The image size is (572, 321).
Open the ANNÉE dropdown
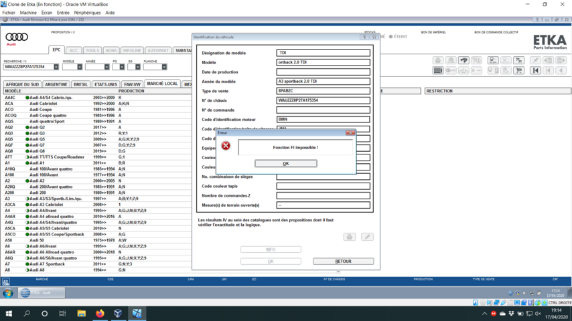click(106, 67)
